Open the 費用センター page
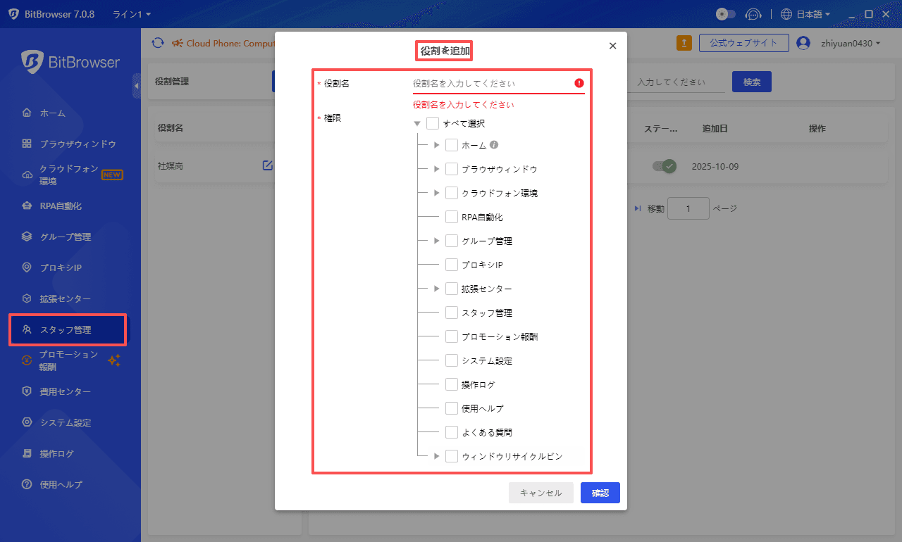This screenshot has height=542, width=902. pyautogui.click(x=66, y=391)
